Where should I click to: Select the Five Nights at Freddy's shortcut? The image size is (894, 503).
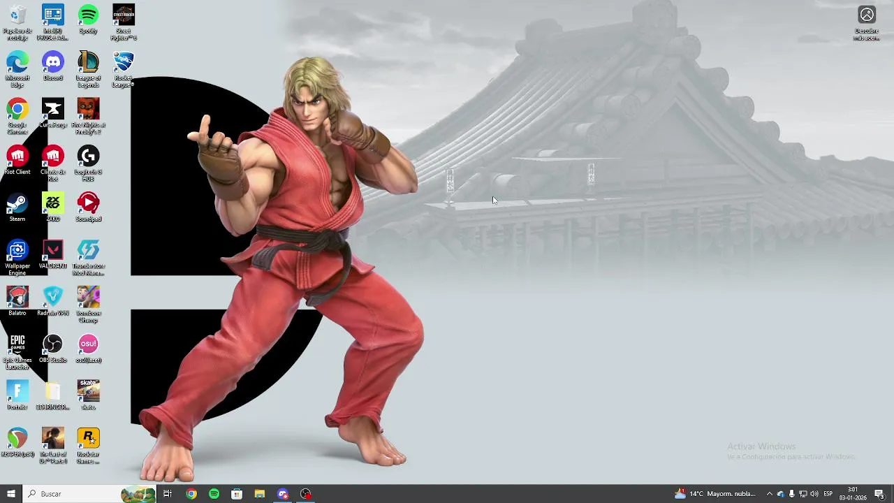88,117
